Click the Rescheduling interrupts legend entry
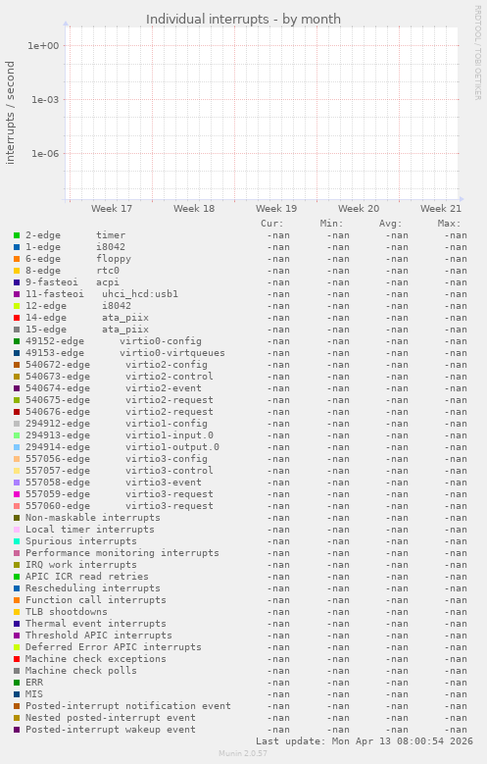 pyautogui.click(x=92, y=588)
